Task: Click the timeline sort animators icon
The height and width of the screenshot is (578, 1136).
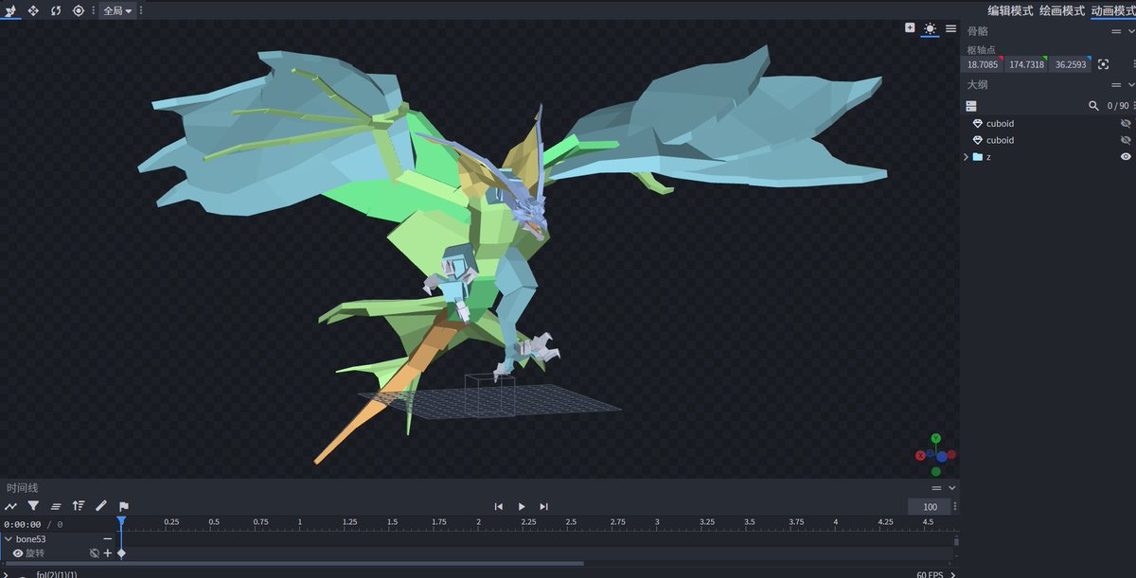Action: (x=79, y=506)
